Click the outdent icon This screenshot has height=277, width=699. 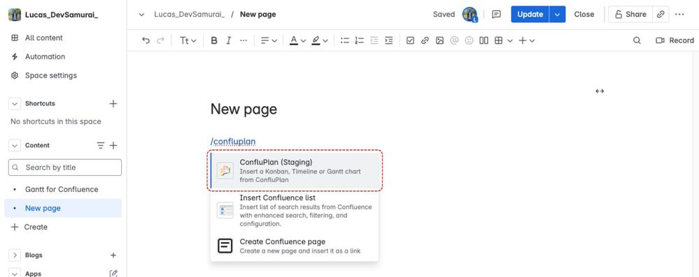tap(374, 40)
